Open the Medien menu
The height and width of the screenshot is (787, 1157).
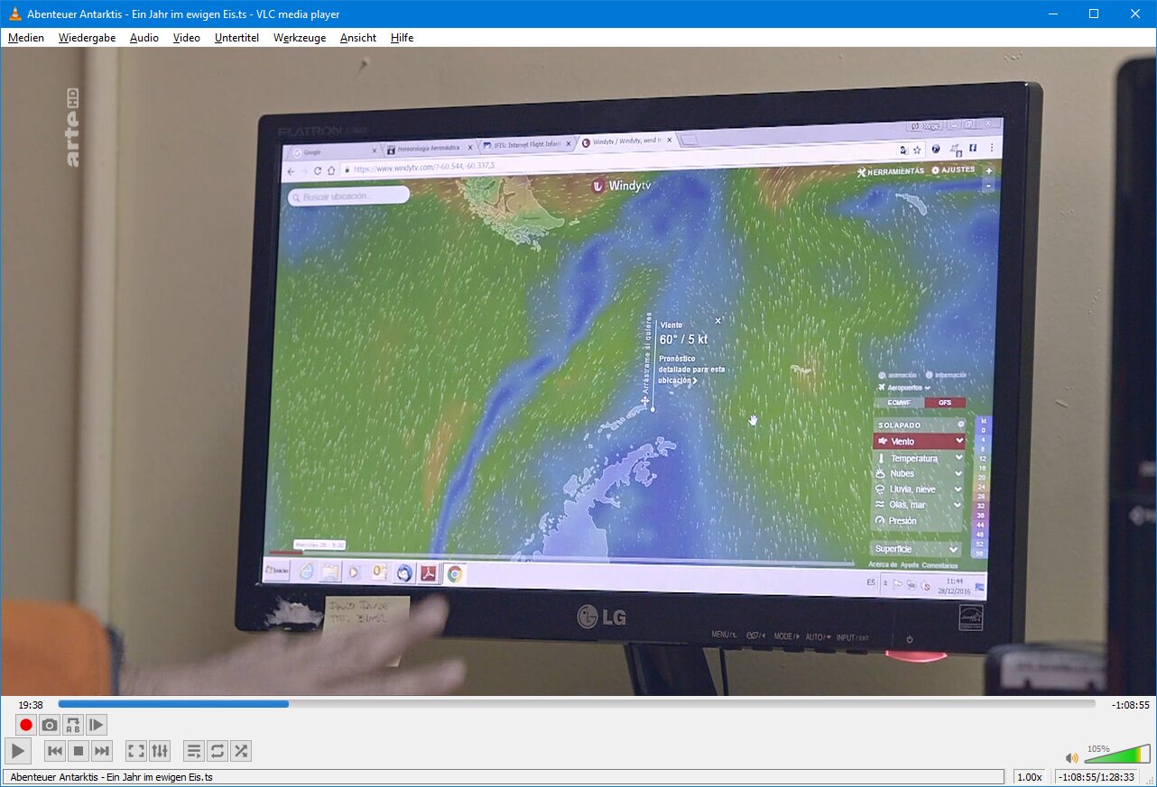[26, 38]
